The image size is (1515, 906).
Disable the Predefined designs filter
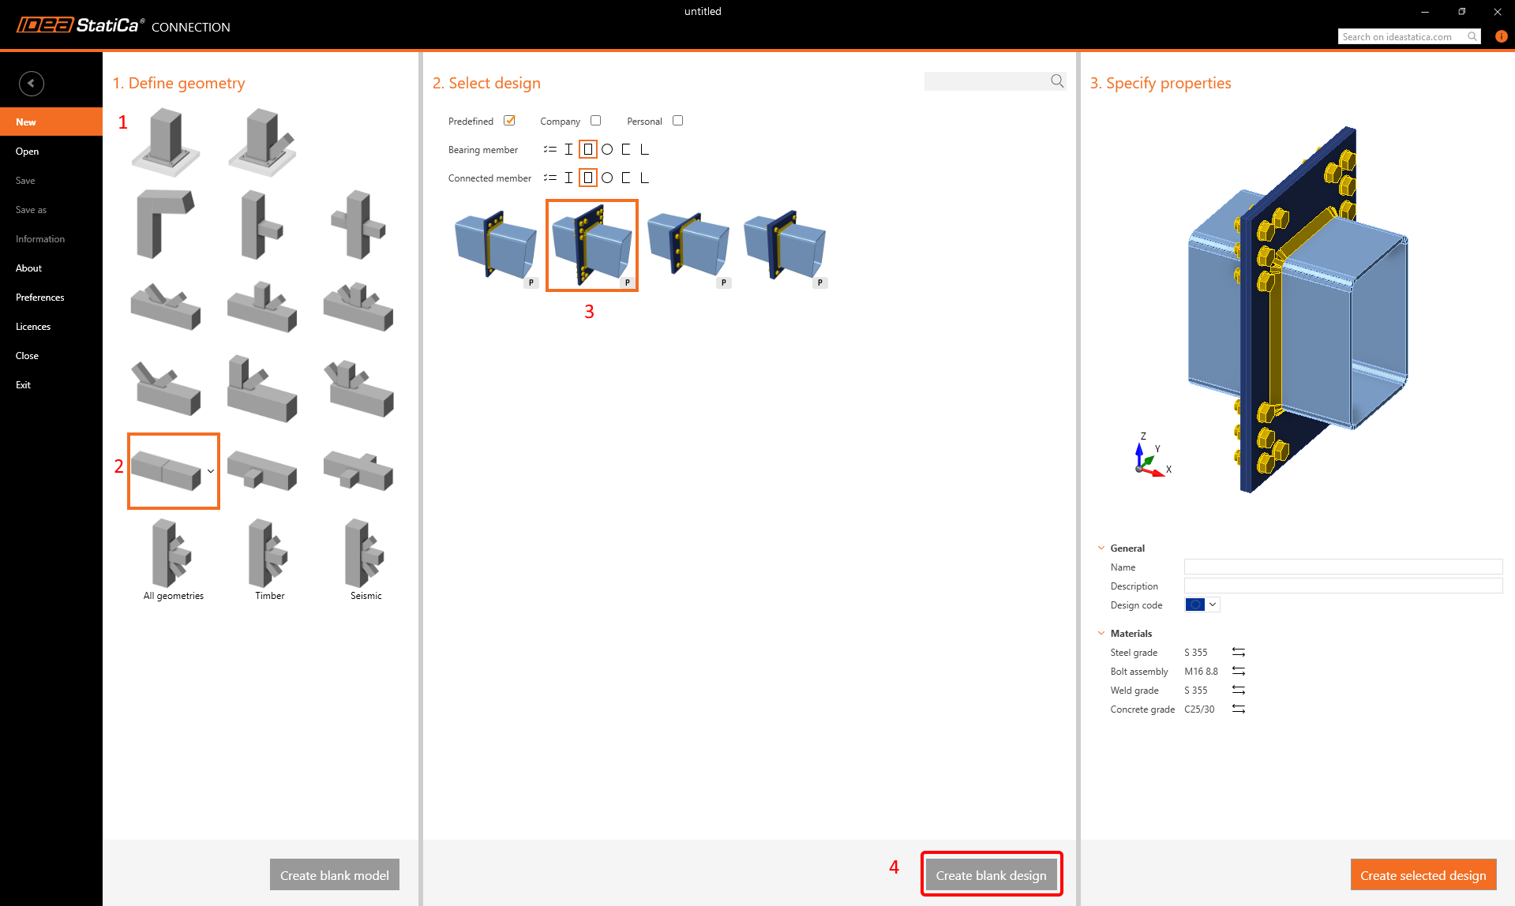pos(509,120)
